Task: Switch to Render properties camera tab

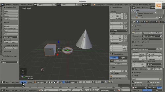Action: pyautogui.click(x=137, y=22)
